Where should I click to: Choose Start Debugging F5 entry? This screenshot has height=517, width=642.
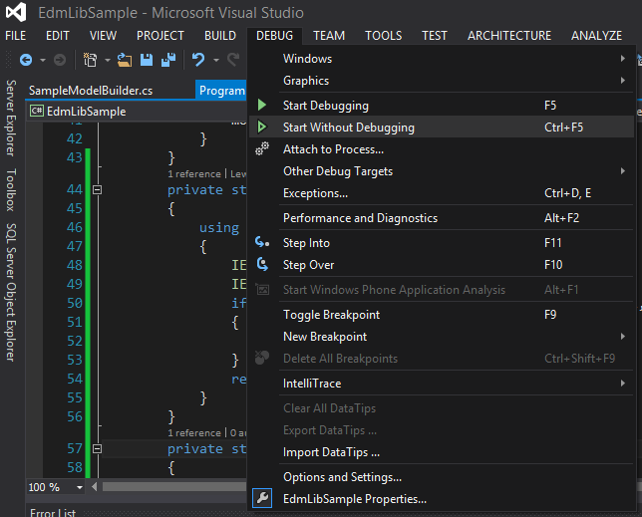pos(442,106)
